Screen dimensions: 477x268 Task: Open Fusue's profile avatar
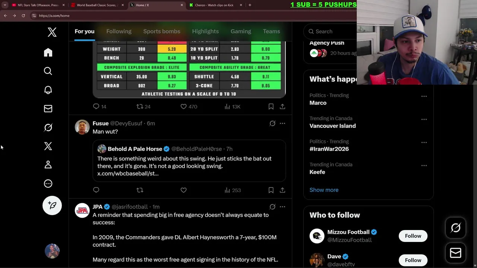pos(82,127)
